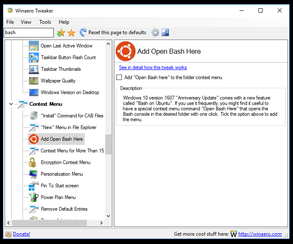Click the Wallpaper Quality icon
293x244 pixels.
point(34,81)
